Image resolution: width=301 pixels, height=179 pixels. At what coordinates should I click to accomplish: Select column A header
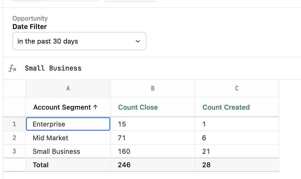click(68, 88)
